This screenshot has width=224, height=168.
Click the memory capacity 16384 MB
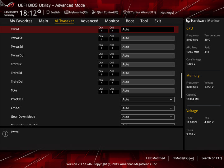point(192,99)
